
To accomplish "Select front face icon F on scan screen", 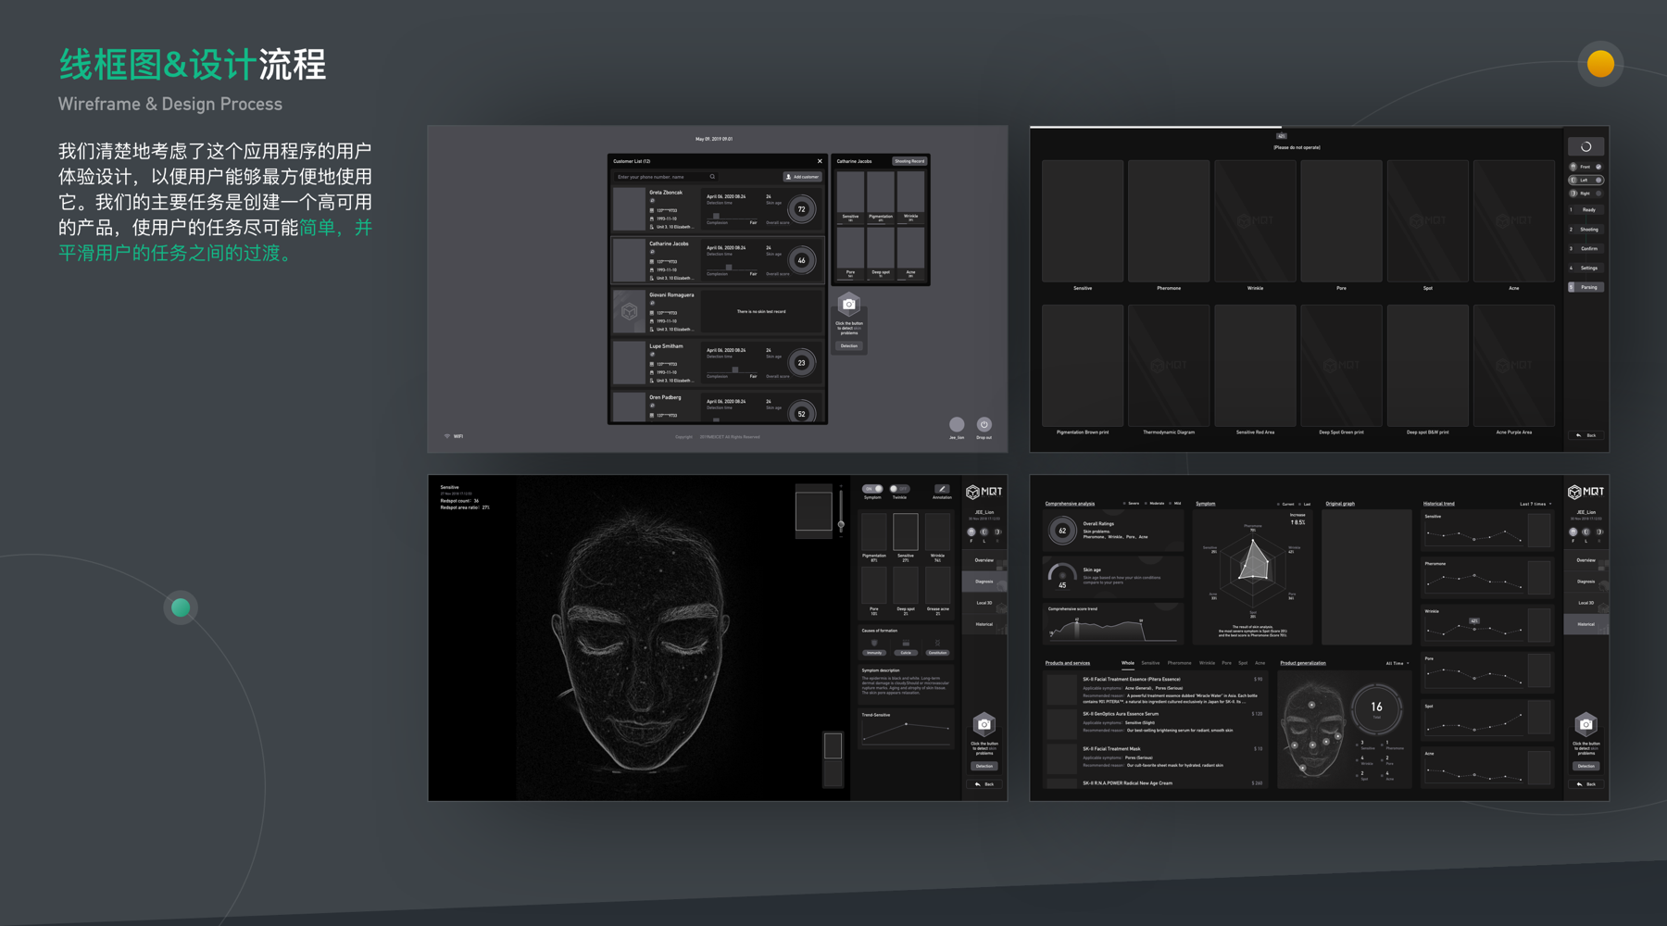I will pyautogui.click(x=971, y=532).
